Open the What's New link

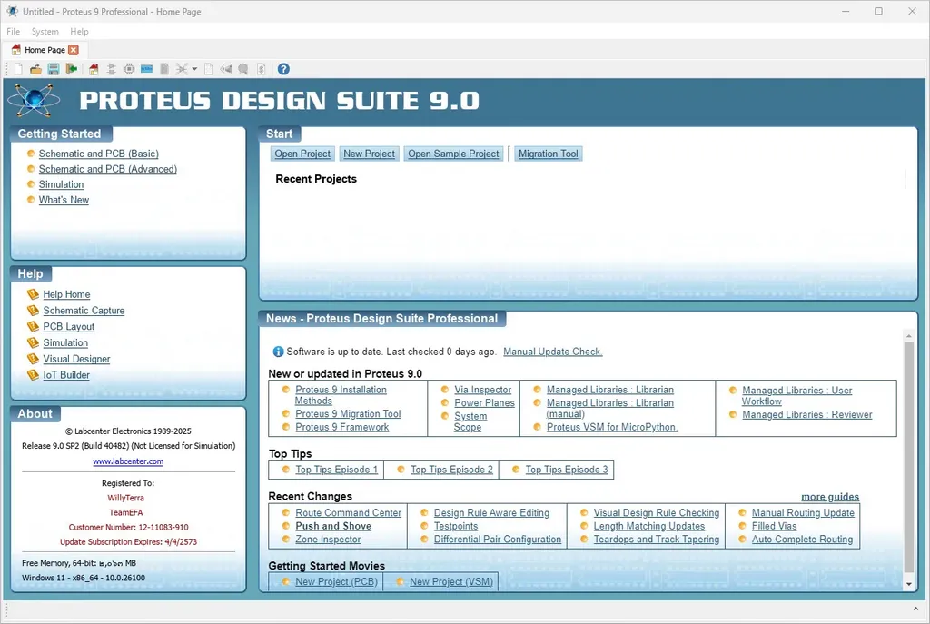[x=64, y=200]
